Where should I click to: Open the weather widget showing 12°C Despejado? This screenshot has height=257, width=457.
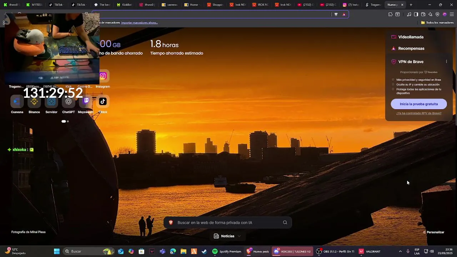pos(15,251)
